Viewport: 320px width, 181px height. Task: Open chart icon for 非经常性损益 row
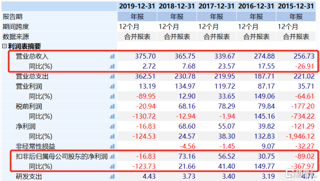pyautogui.click(x=112, y=146)
